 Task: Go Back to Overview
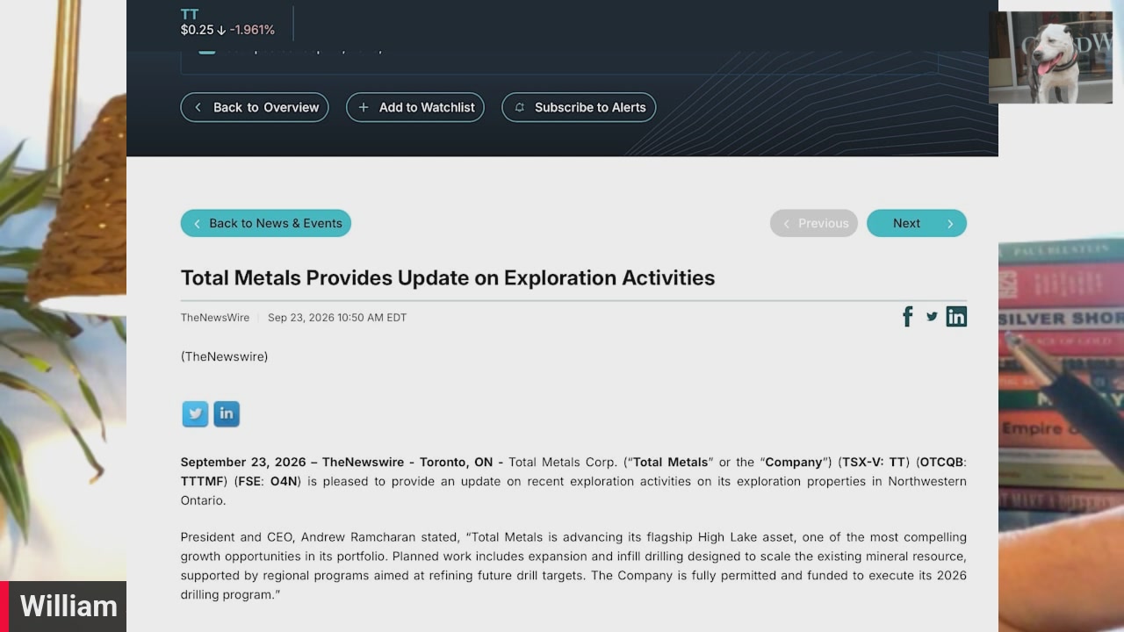255,107
